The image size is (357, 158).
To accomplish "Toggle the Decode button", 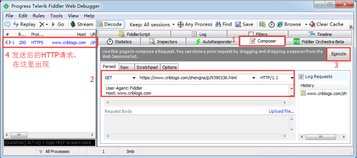I will click(110, 24).
